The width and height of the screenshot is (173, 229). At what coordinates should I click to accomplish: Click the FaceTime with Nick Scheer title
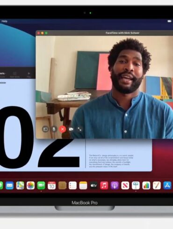click(x=123, y=33)
